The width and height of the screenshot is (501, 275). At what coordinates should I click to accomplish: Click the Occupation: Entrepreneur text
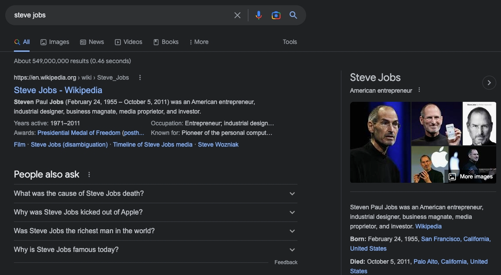[x=213, y=123]
